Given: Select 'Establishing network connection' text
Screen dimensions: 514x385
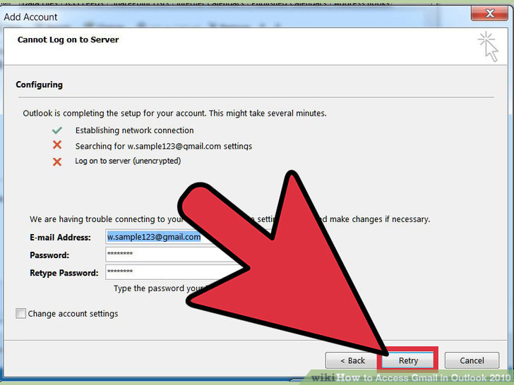Looking at the screenshot, I should pyautogui.click(x=134, y=130).
